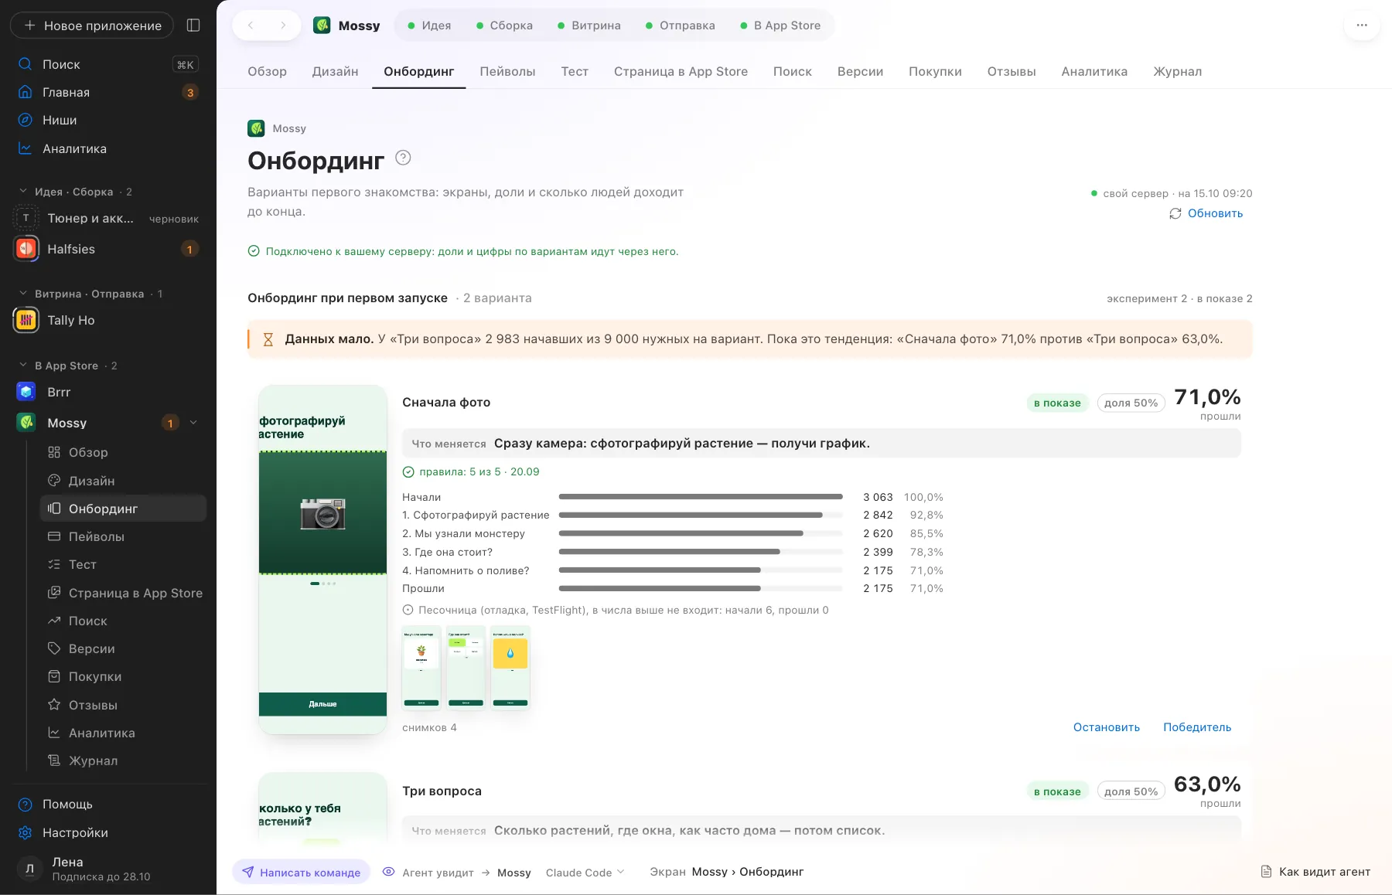
Task: Switch to the Пейволы tab
Action: [507, 71]
